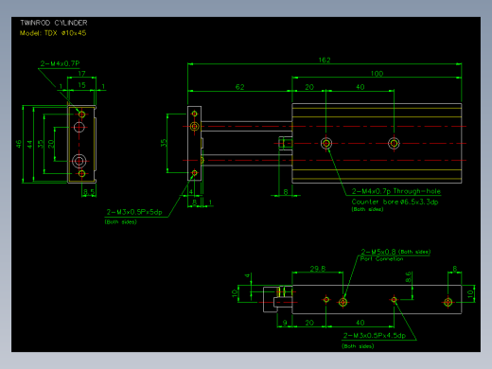The image size is (492, 369).
Task: Click the "44" height dimension
Action: tap(29, 144)
